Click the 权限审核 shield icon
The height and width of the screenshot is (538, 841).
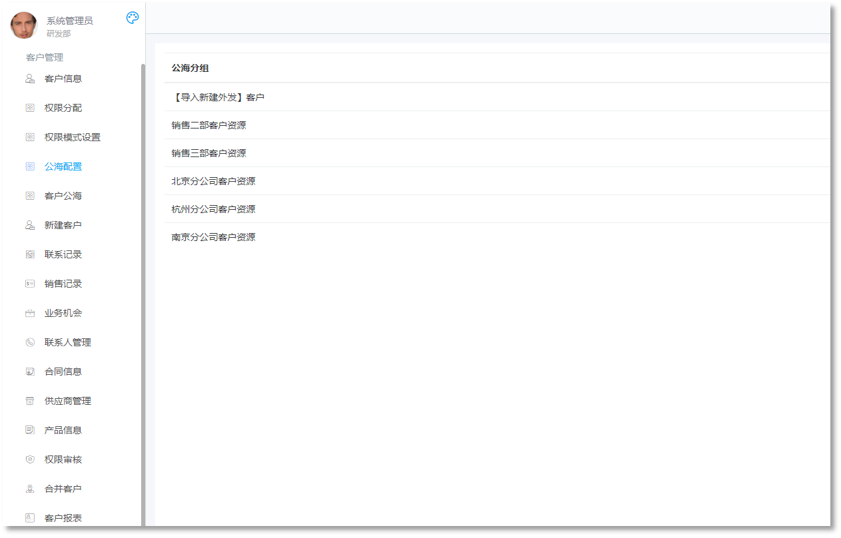click(30, 459)
